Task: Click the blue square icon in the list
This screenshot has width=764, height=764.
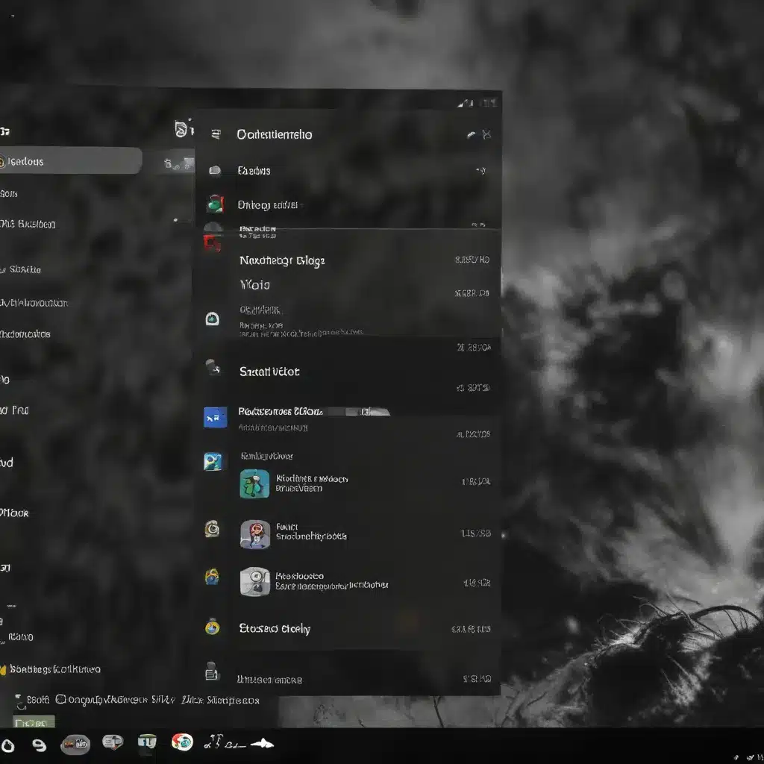Action: 215,418
